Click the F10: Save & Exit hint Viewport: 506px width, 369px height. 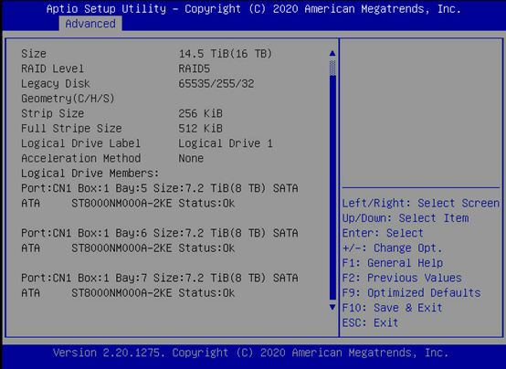392,308
